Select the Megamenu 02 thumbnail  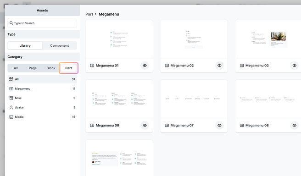point(194,39)
